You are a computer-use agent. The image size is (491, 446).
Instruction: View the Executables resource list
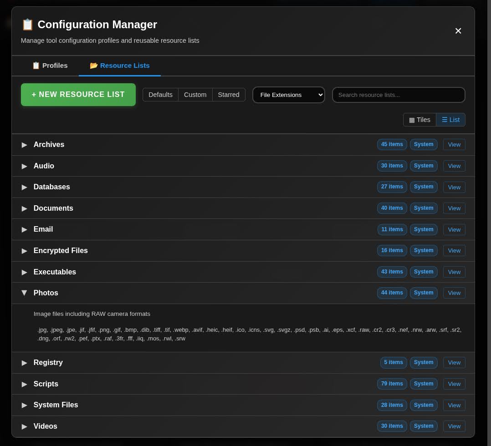(x=454, y=272)
